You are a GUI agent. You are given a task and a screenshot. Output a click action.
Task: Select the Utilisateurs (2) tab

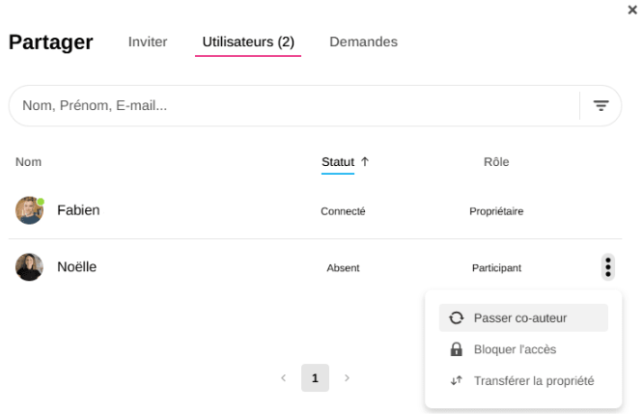click(248, 41)
